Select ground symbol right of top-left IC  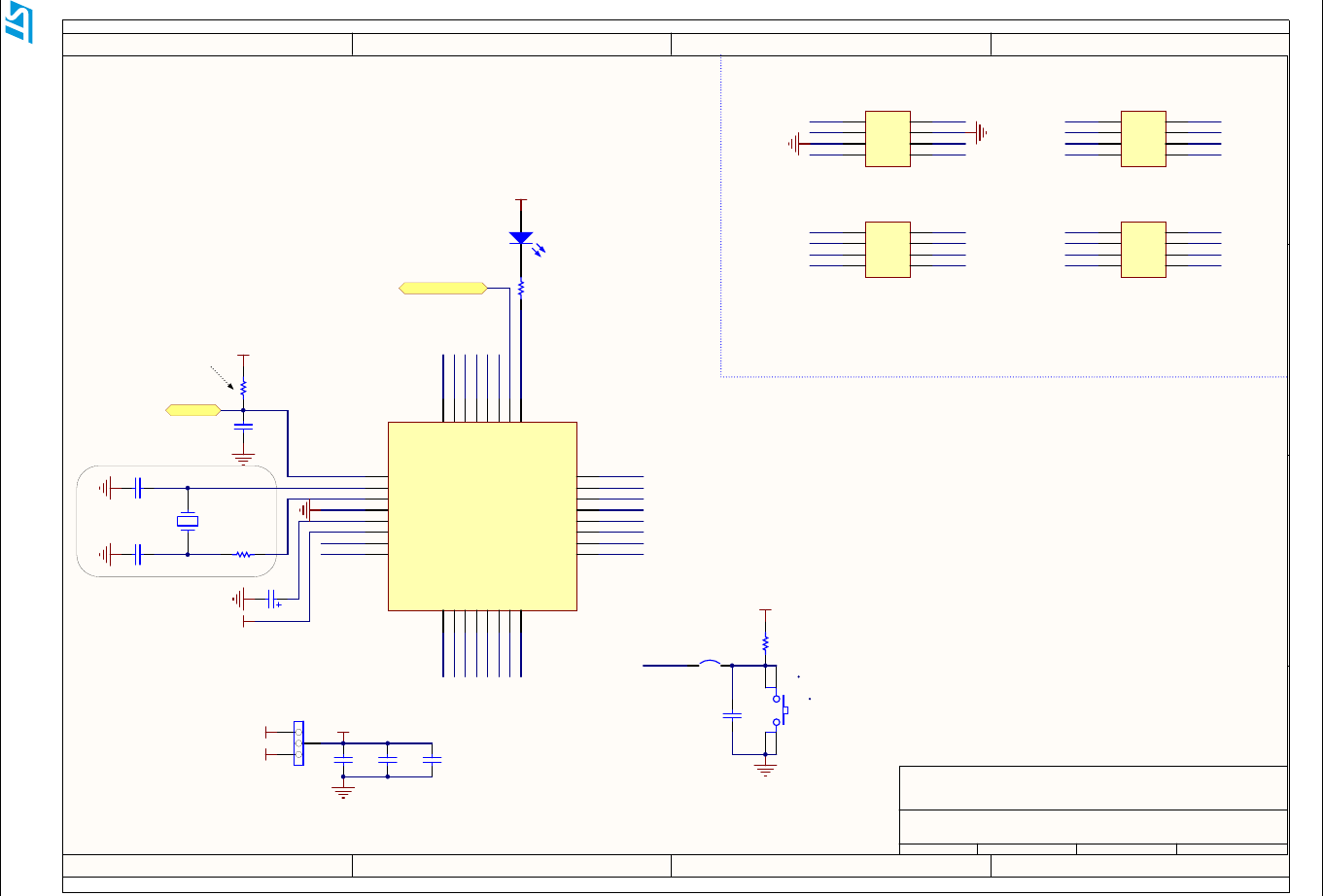[x=982, y=133]
